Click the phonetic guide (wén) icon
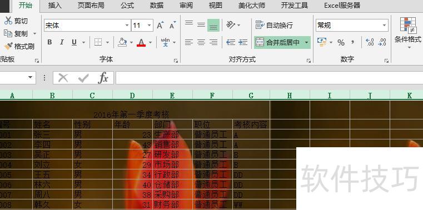 point(165,42)
